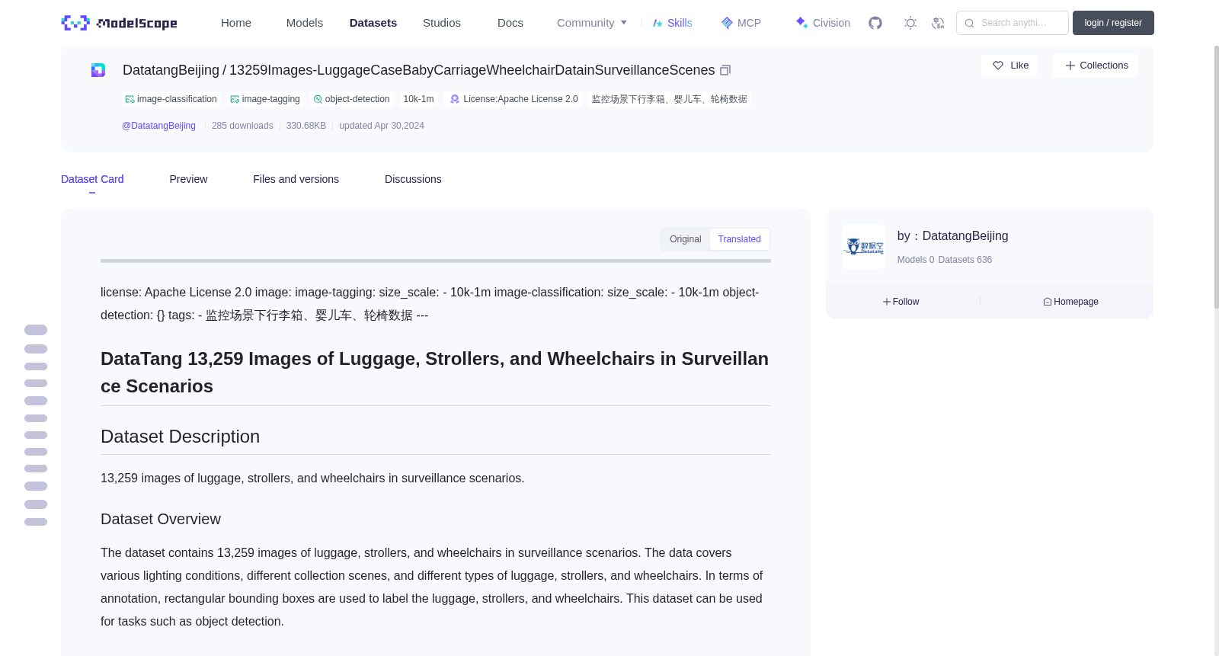Image resolution: width=1219 pixels, height=656 pixels.
Task: Open the Studios menu item
Action: tap(442, 23)
